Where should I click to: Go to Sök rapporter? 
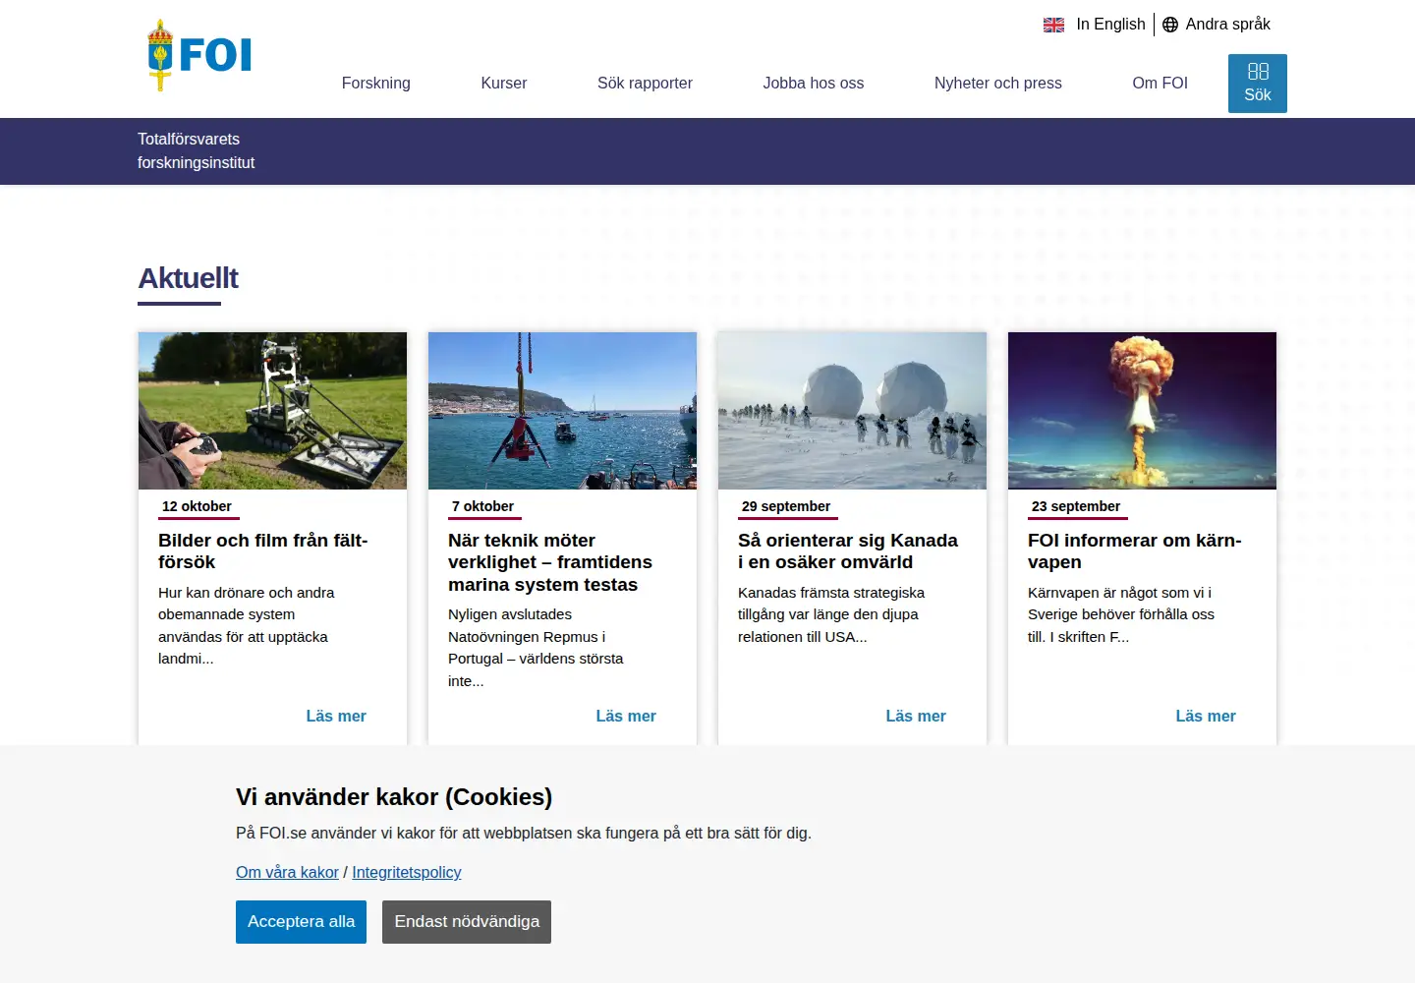pyautogui.click(x=645, y=84)
